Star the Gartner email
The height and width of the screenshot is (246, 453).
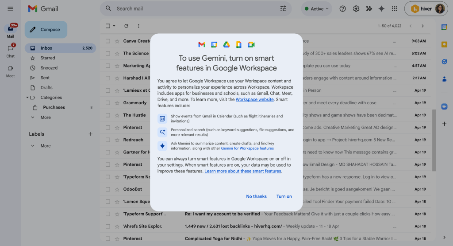click(117, 152)
